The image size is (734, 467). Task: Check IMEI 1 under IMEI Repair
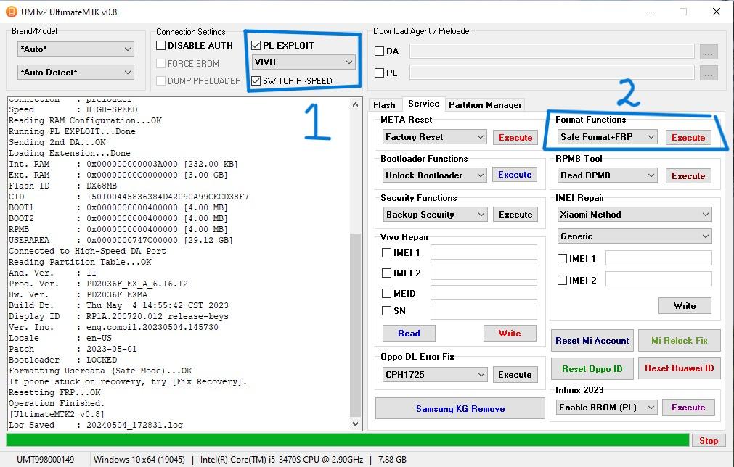point(562,258)
